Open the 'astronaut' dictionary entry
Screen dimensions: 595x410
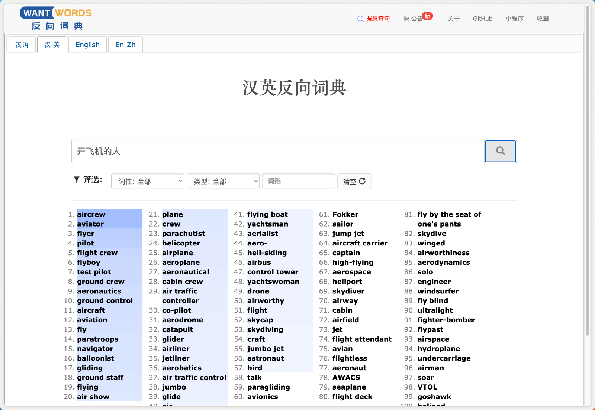click(265, 358)
